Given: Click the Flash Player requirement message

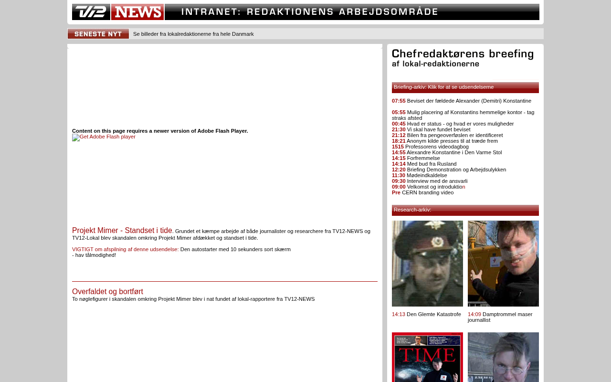Looking at the screenshot, I should point(160,131).
